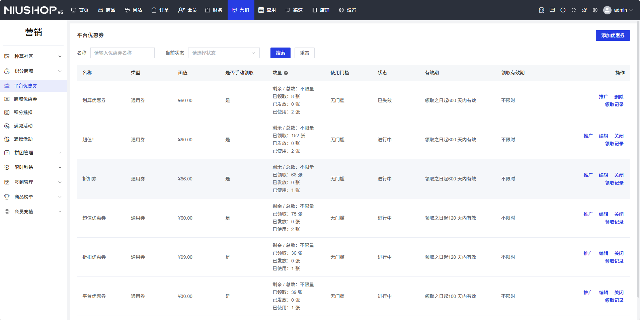Click the storefront icon in the top bar
640x320 pixels.
[542, 10]
